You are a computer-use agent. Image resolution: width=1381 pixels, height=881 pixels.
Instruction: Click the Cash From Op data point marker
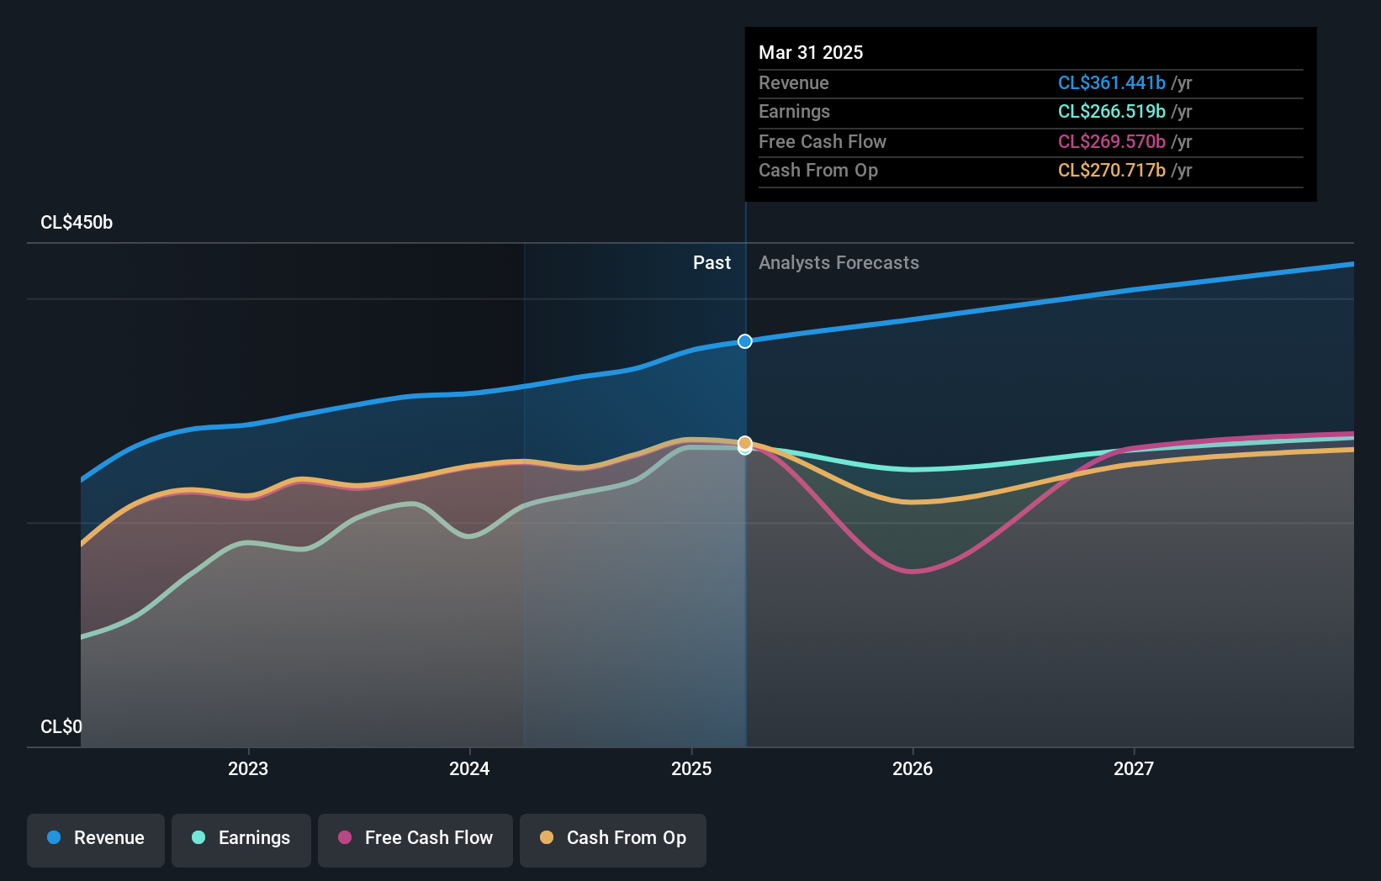tap(745, 443)
